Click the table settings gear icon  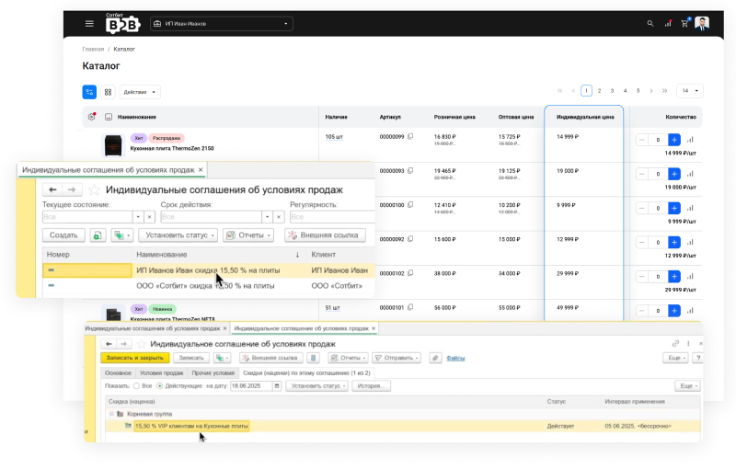click(x=90, y=117)
